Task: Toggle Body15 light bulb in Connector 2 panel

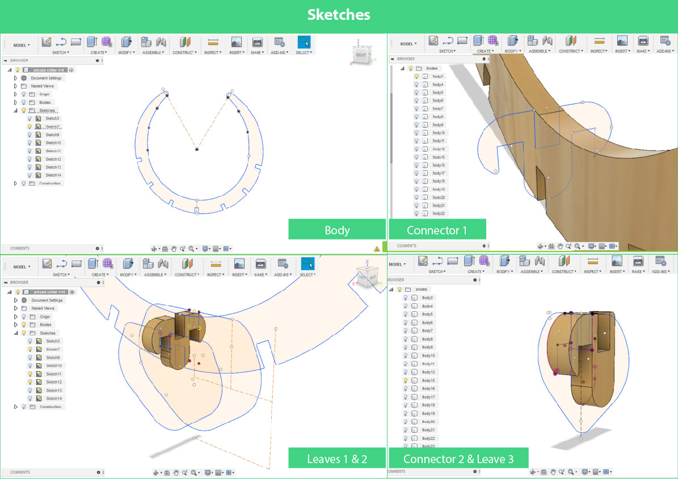Action: [x=405, y=380]
